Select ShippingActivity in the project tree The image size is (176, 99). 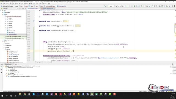click(13, 35)
